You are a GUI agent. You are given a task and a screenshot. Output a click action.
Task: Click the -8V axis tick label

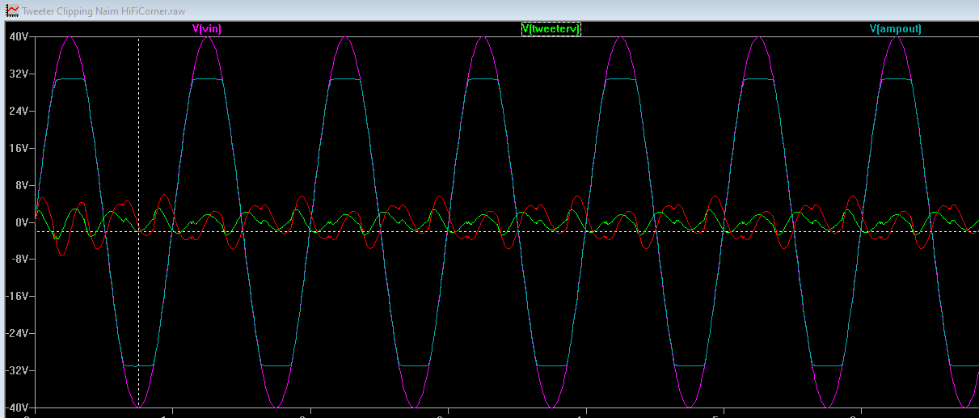tap(19, 259)
